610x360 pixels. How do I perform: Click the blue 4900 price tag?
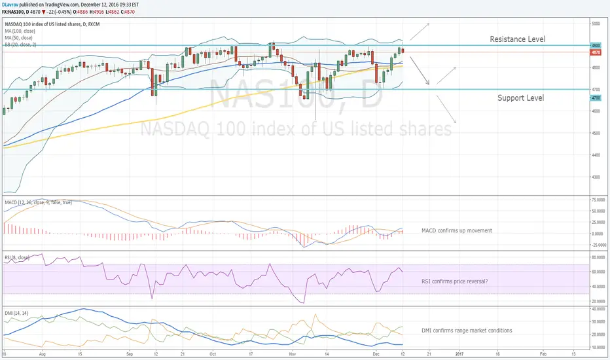pos(596,46)
